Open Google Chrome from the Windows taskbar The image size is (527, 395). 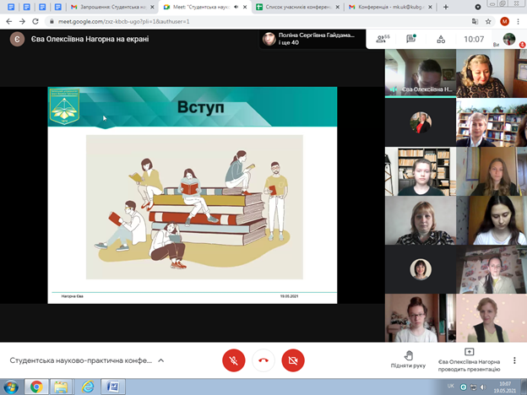pyautogui.click(x=36, y=387)
